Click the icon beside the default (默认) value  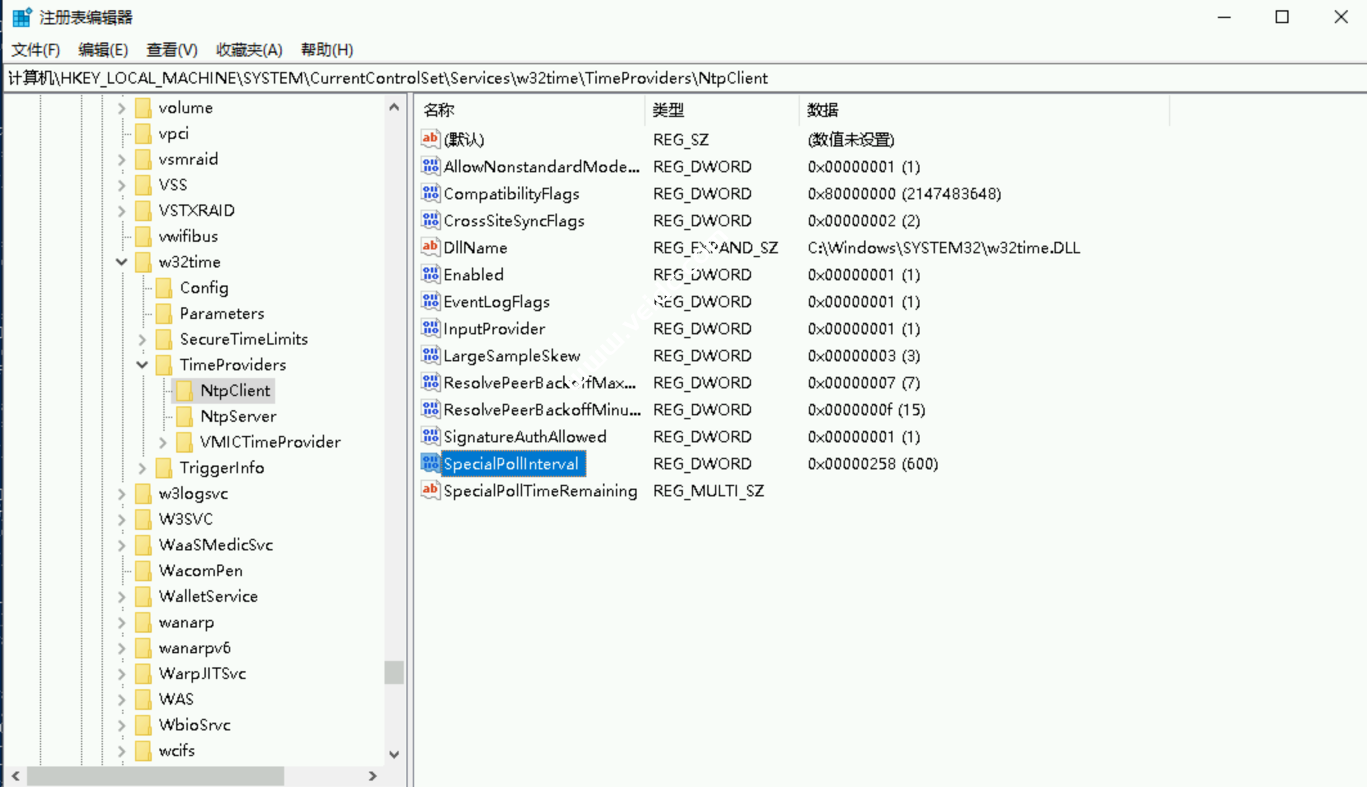tap(430, 139)
